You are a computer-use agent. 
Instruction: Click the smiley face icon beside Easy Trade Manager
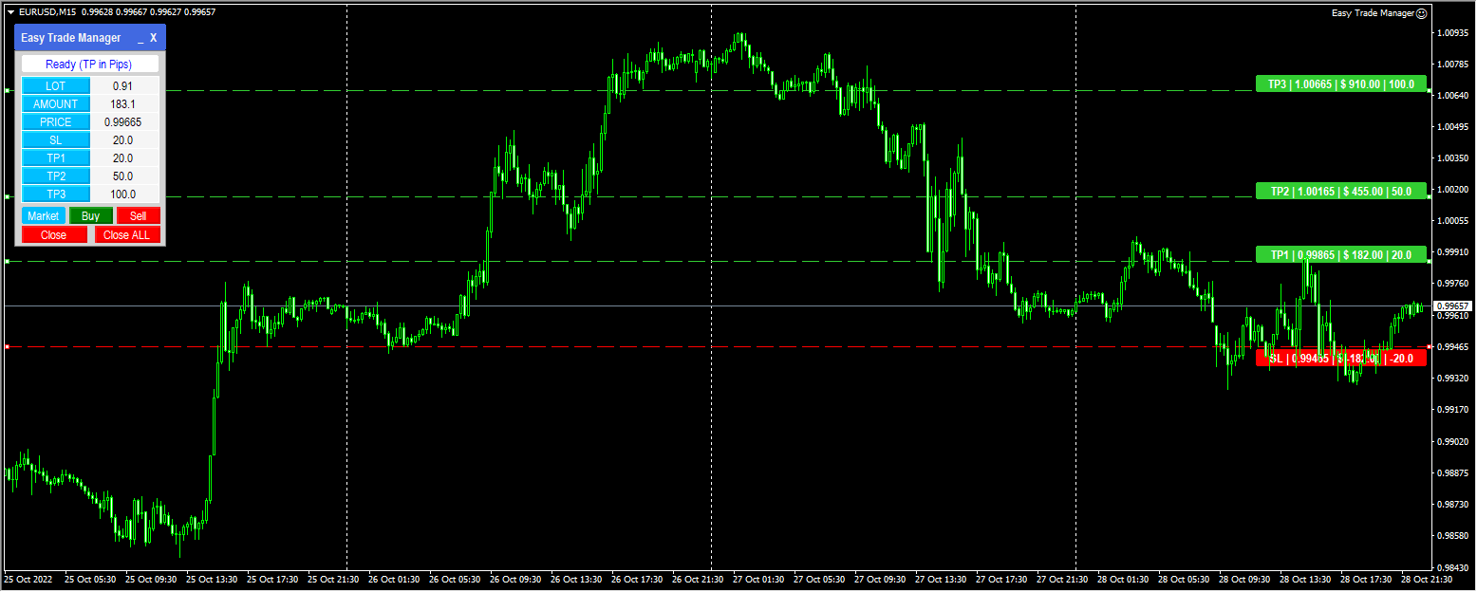coord(1421,12)
